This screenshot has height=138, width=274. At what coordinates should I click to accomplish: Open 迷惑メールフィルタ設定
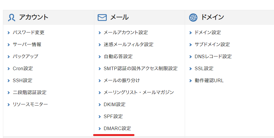[128, 44]
